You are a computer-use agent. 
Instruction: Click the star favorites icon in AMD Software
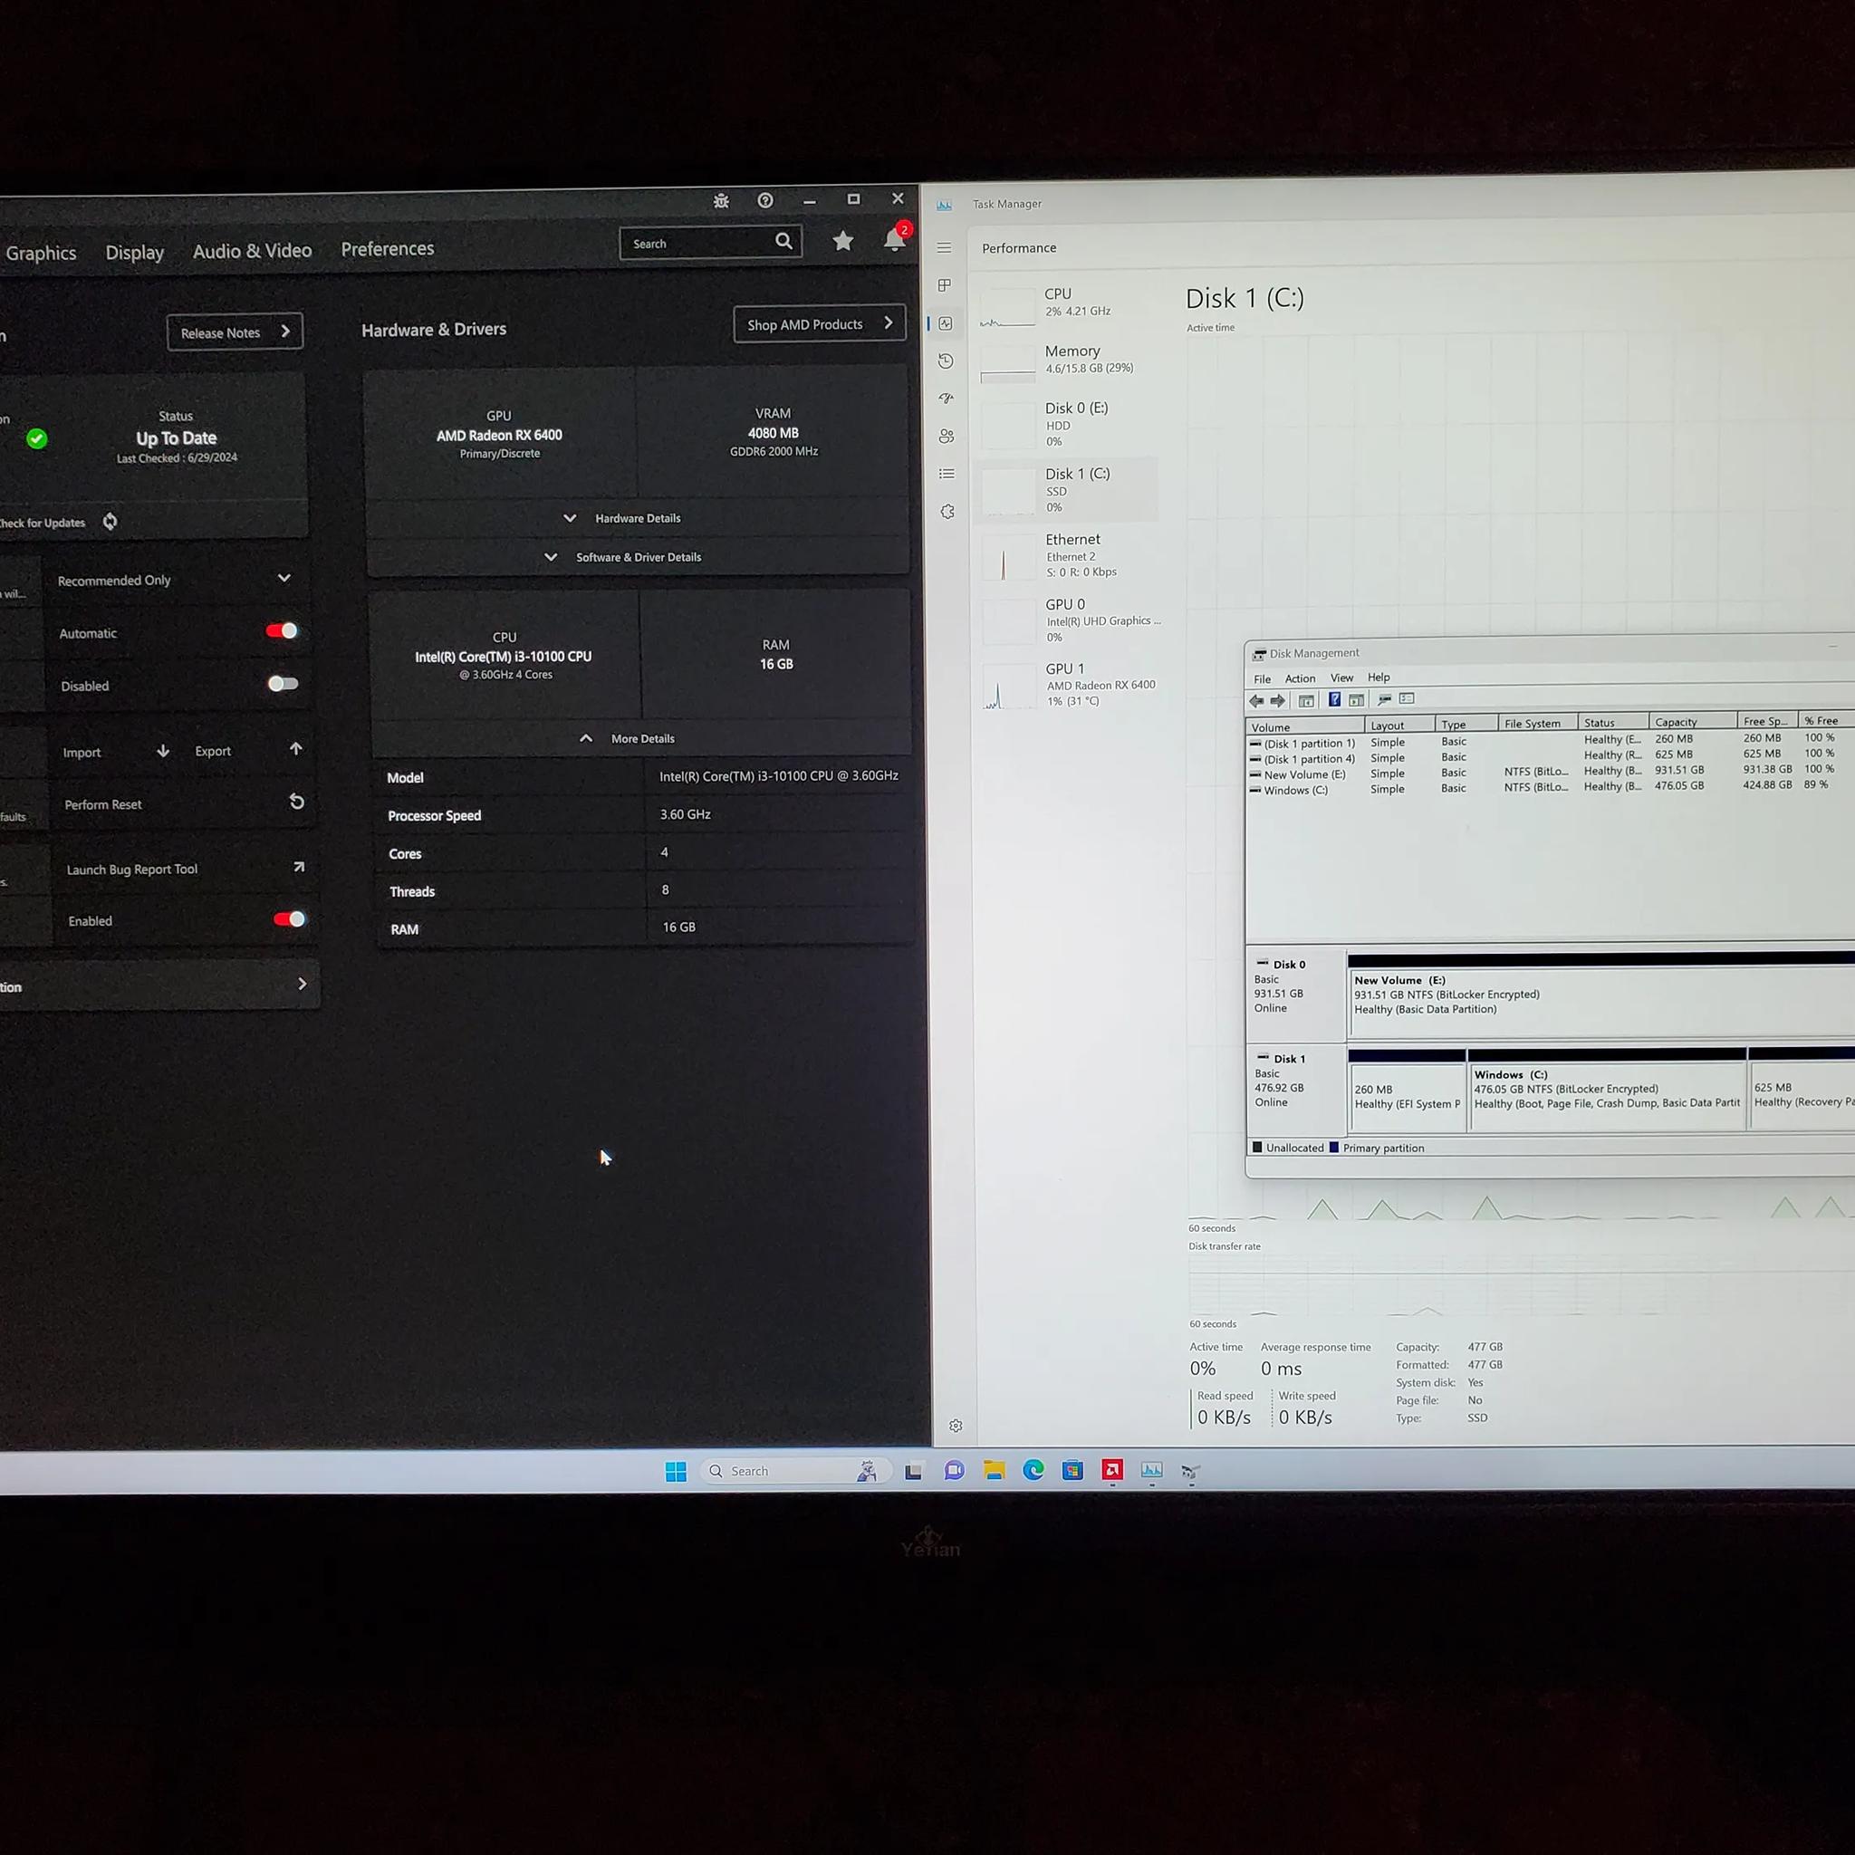[x=843, y=241]
